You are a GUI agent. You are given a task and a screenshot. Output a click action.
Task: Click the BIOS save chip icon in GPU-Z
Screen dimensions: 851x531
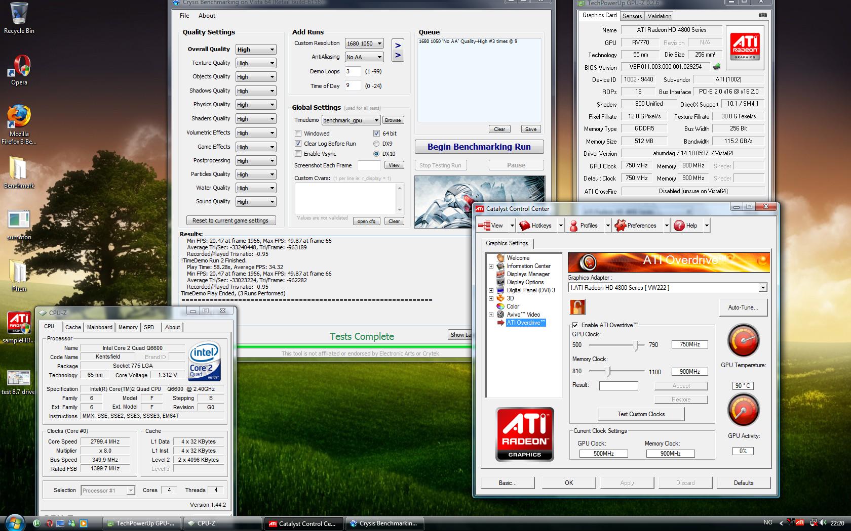[717, 67]
